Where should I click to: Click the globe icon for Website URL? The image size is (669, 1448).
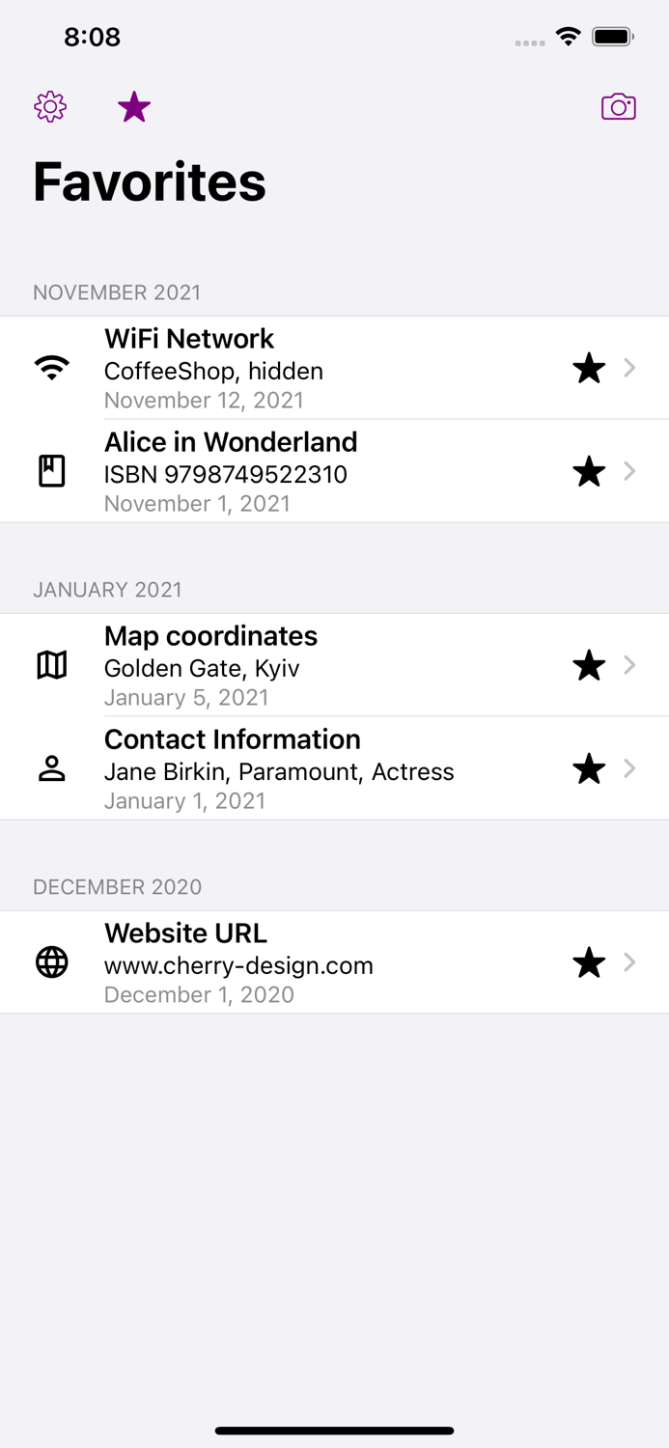(x=52, y=962)
